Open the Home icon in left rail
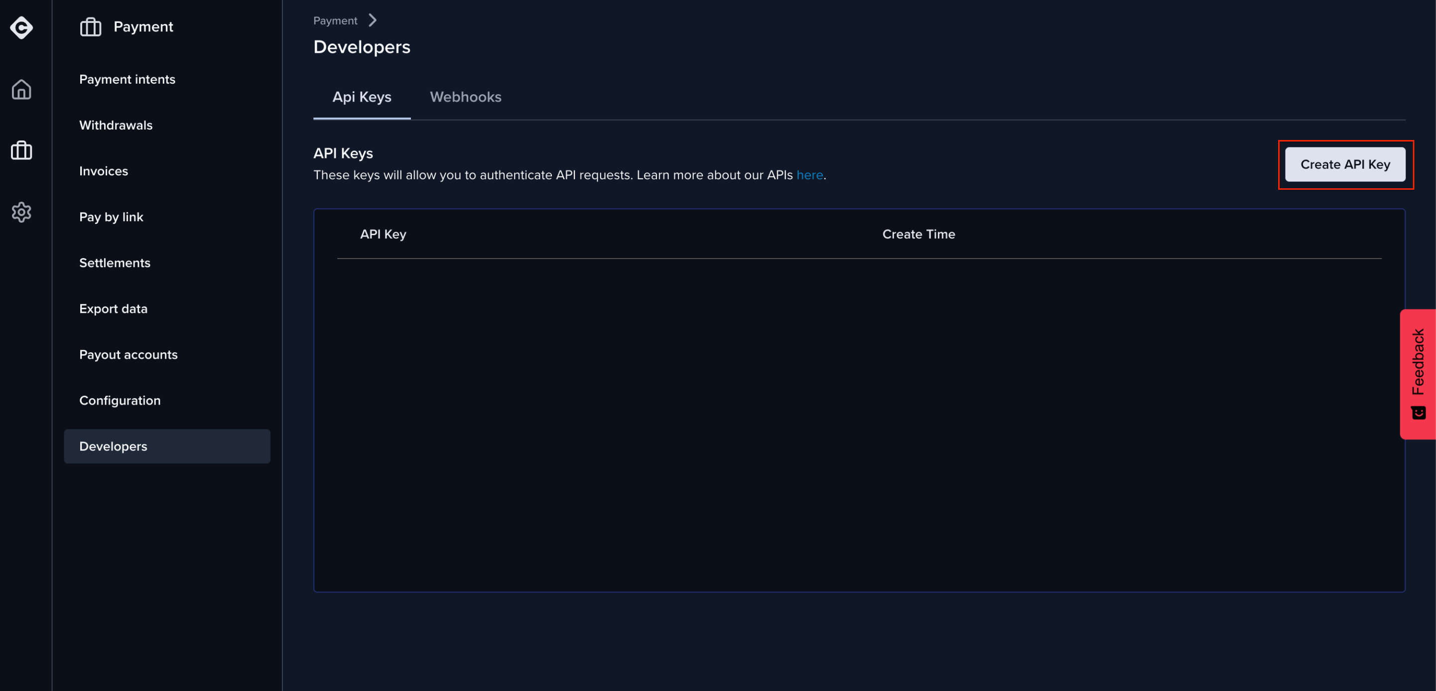1436x691 pixels. pyautogui.click(x=21, y=89)
